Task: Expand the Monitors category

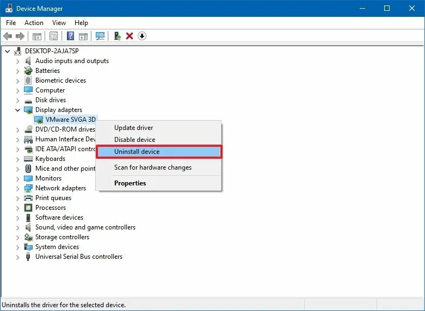Action: tap(17, 178)
